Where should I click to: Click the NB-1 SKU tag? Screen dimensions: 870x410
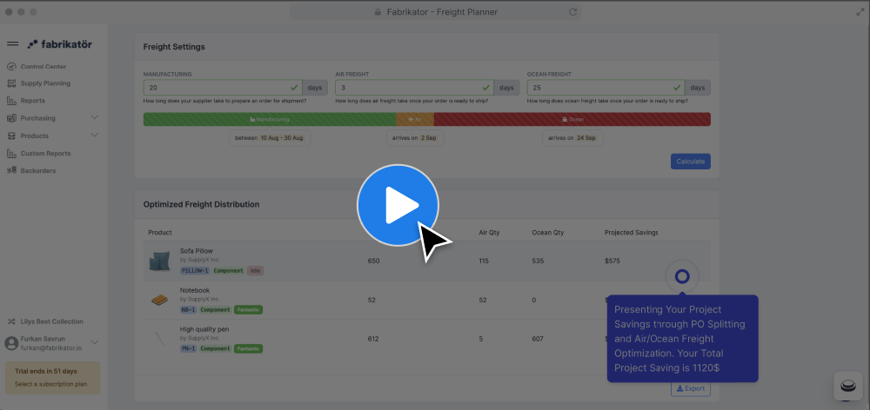point(188,310)
